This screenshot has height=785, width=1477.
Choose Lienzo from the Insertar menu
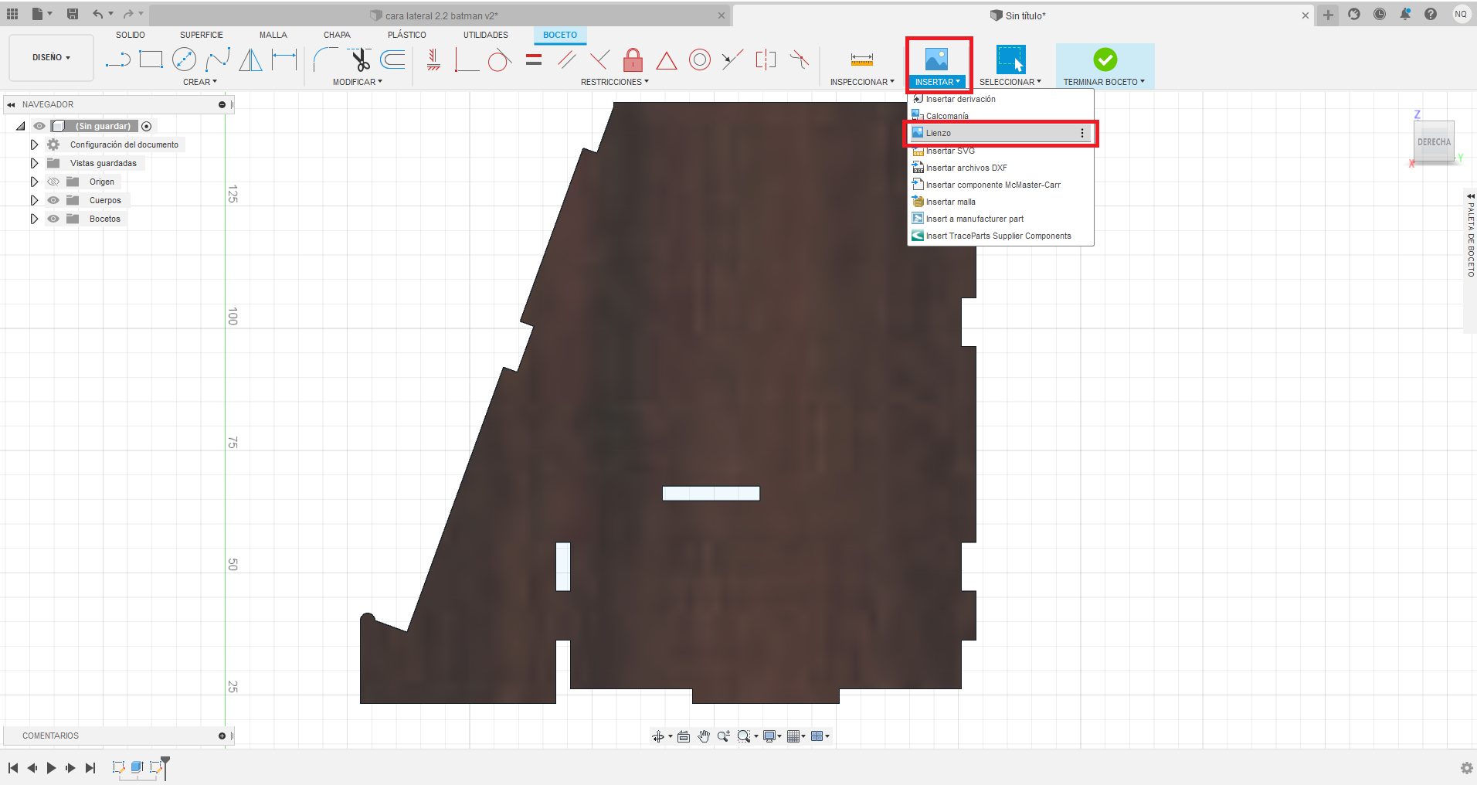[x=1000, y=133]
